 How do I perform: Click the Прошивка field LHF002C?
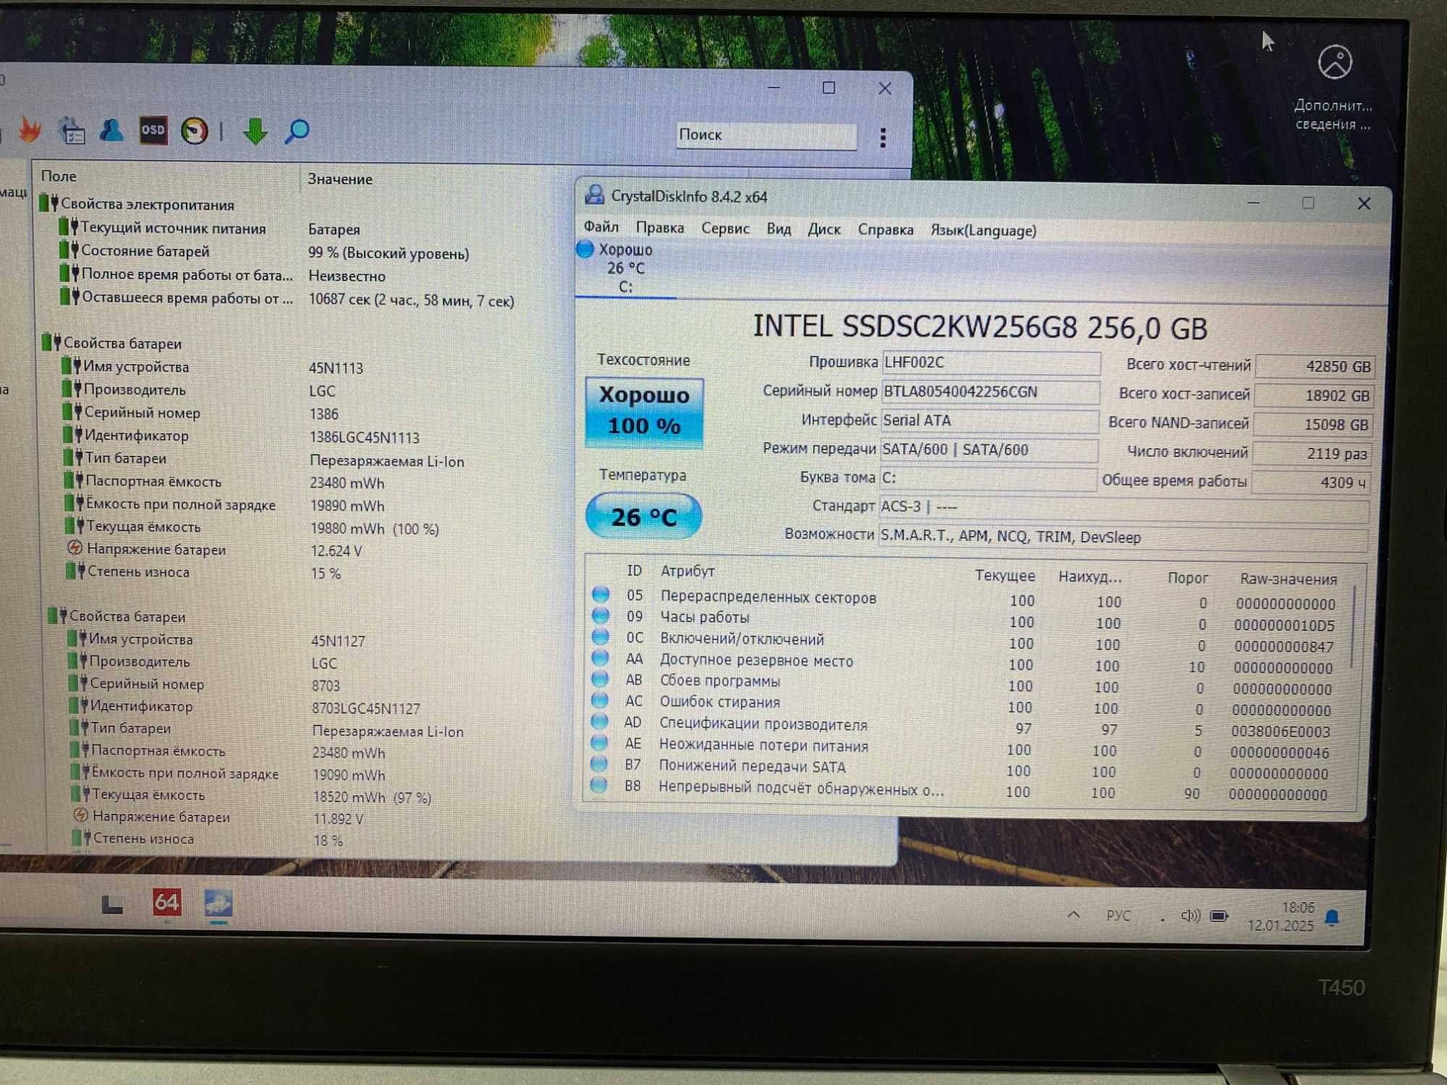[990, 362]
